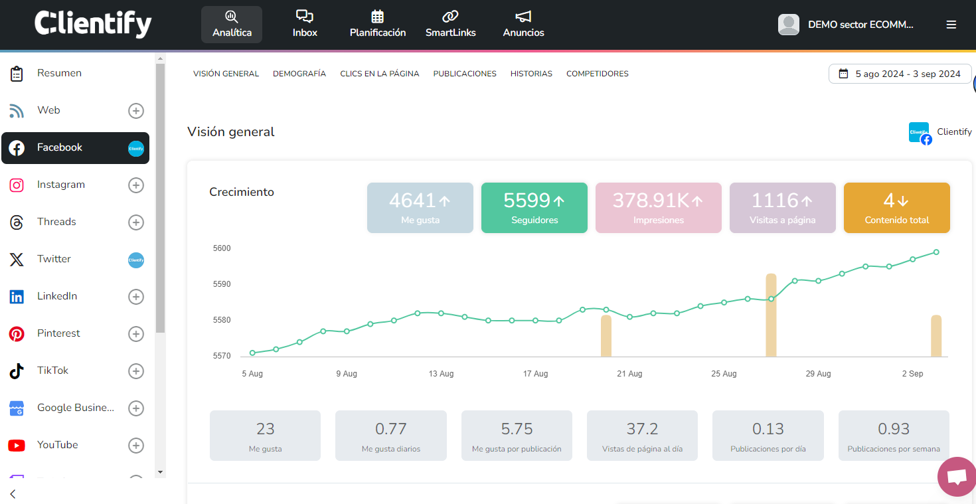Open the Planificación calendar section

coord(378,25)
